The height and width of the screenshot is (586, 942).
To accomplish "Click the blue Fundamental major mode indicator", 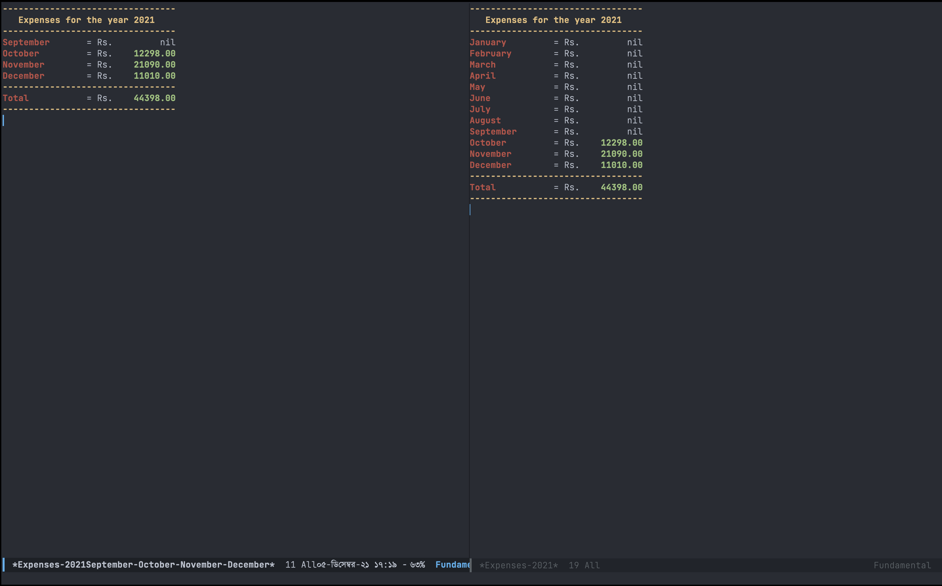I will click(452, 565).
